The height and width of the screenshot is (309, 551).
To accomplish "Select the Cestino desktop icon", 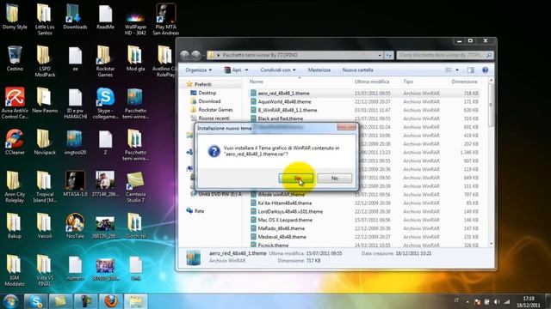I will click(x=15, y=58).
